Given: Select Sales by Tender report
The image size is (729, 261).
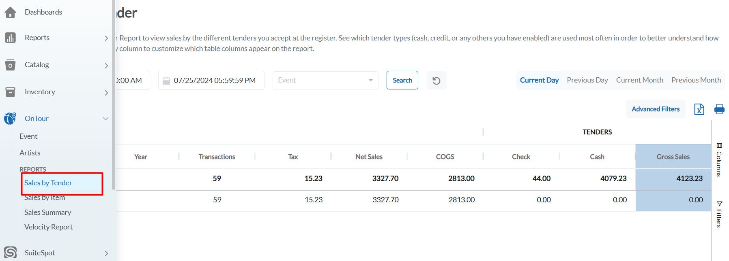Looking at the screenshot, I should point(48,183).
